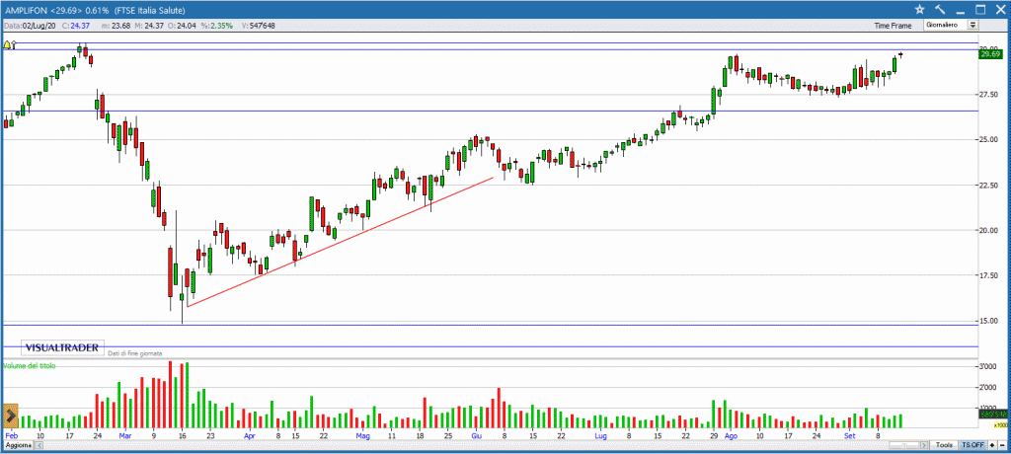The height and width of the screenshot is (454, 1011).
Task: Click the 'Apr' month label on time axis
Action: click(250, 436)
